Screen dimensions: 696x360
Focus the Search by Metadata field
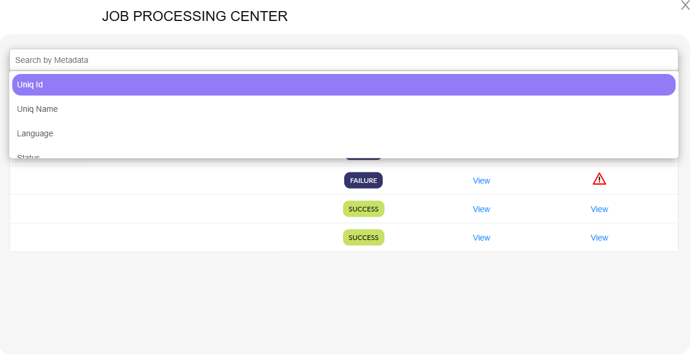(344, 60)
